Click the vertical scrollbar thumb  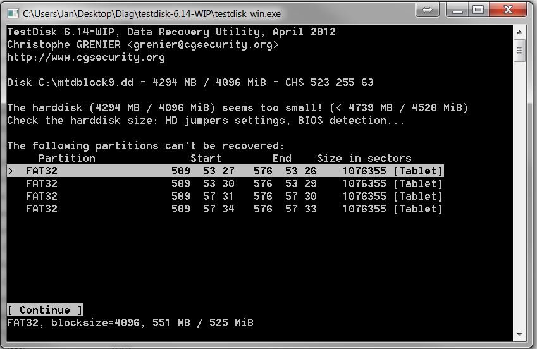519,51
